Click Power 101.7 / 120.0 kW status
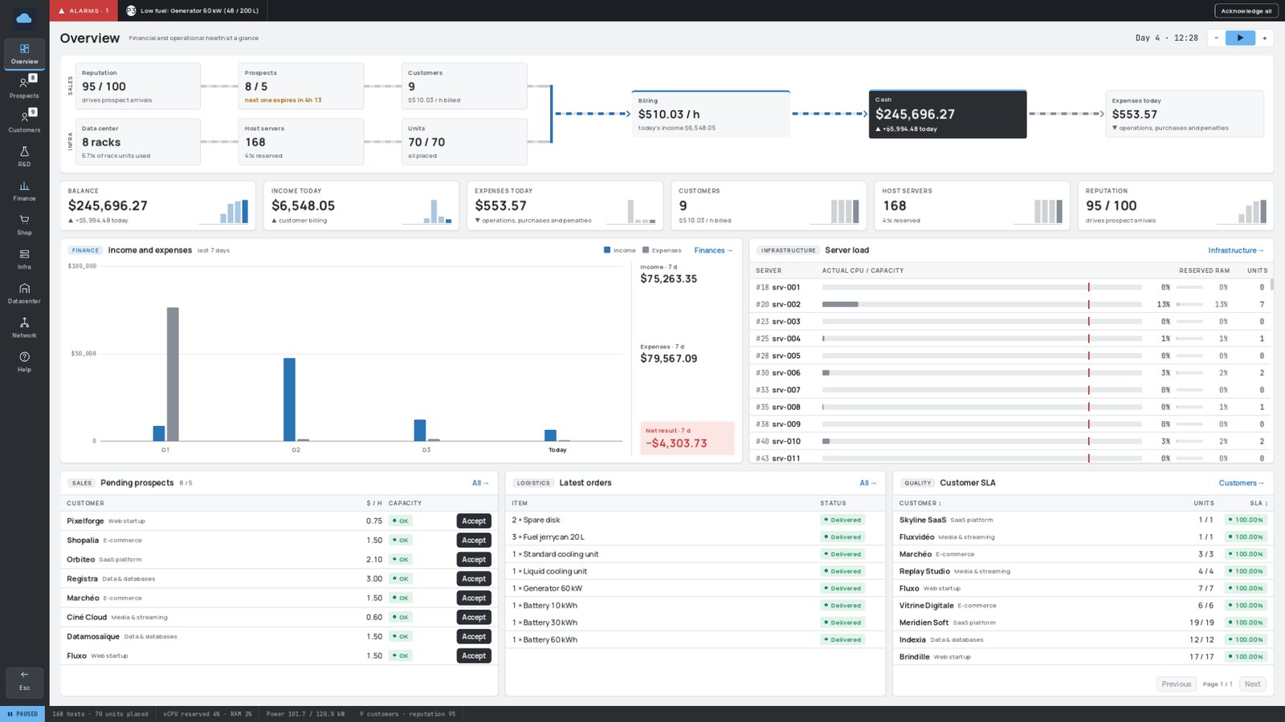 (x=305, y=714)
